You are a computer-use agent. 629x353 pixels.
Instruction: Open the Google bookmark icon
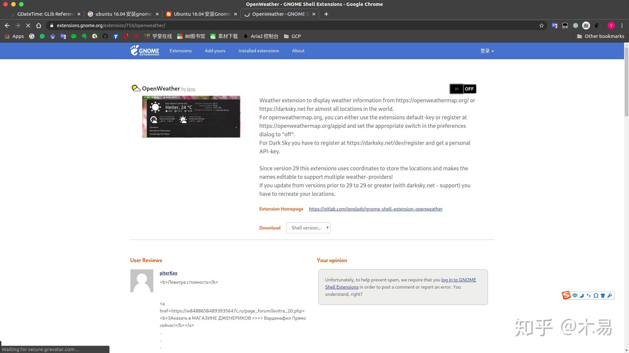(32, 36)
